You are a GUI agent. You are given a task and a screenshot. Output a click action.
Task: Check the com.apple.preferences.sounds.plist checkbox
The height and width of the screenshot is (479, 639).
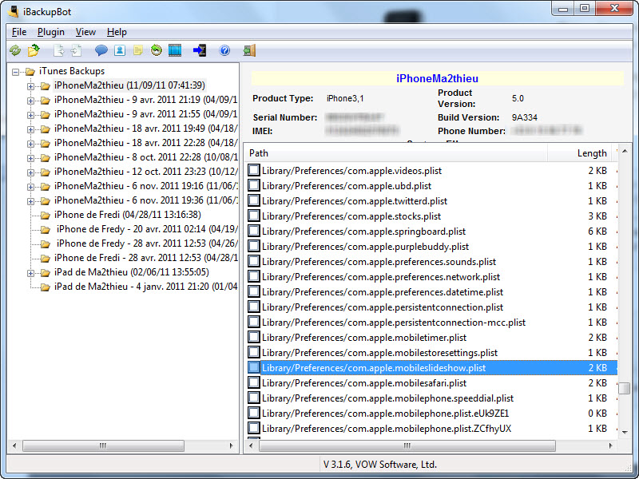point(254,261)
